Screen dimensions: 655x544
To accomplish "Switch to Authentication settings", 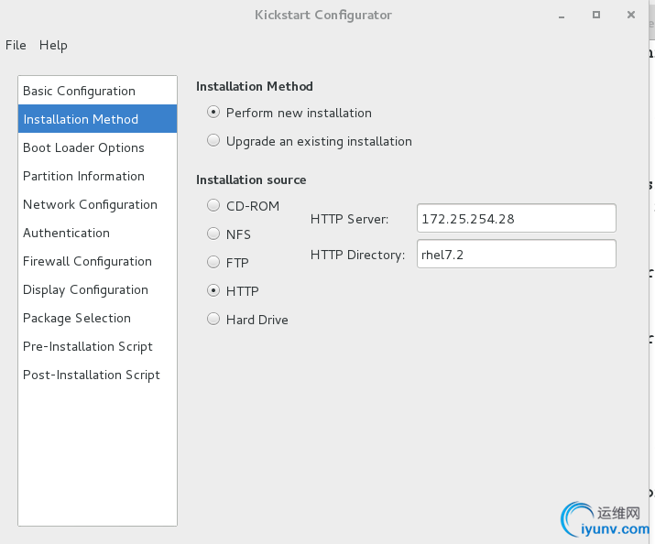I will coord(66,233).
